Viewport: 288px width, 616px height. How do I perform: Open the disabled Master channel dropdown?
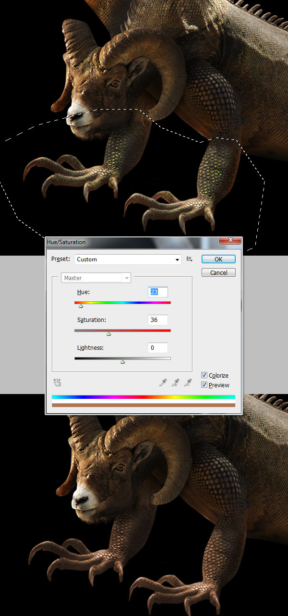pyautogui.click(x=96, y=278)
